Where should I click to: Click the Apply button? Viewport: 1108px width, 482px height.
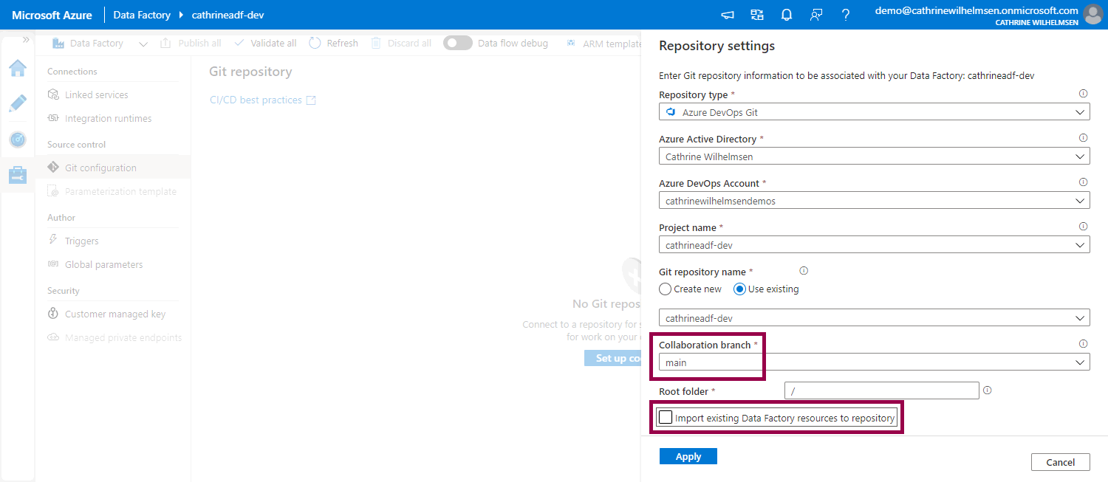688,456
